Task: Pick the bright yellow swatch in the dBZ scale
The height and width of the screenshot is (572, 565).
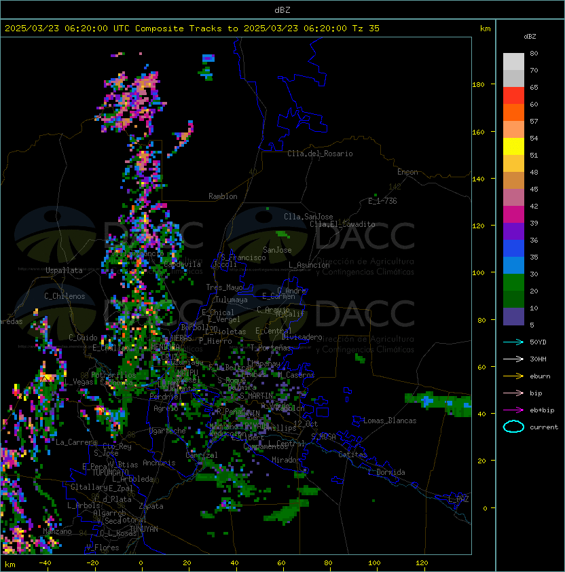Action: coord(513,147)
